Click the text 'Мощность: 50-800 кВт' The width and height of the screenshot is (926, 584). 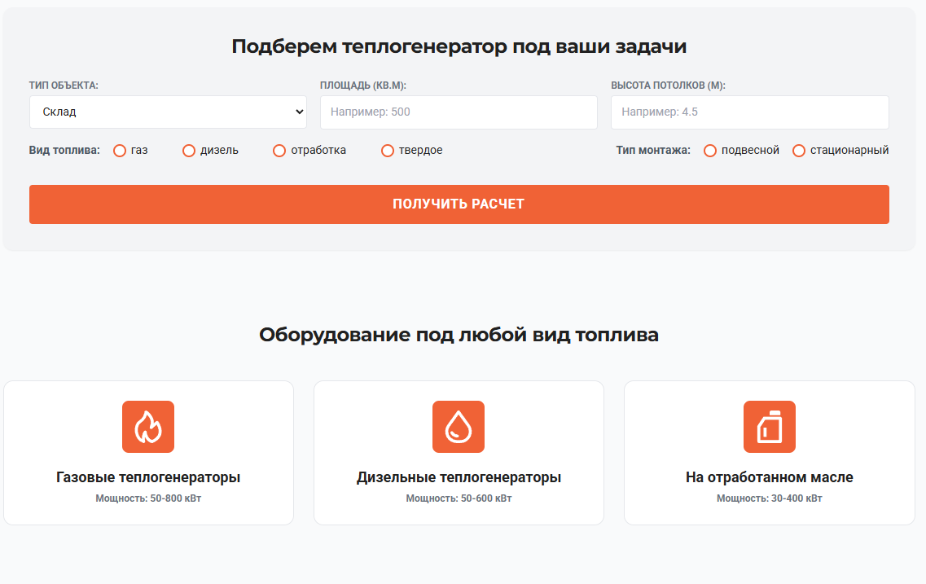(148, 498)
